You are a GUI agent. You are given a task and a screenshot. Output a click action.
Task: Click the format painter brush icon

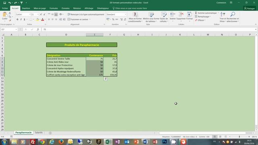[x=10, y=21]
